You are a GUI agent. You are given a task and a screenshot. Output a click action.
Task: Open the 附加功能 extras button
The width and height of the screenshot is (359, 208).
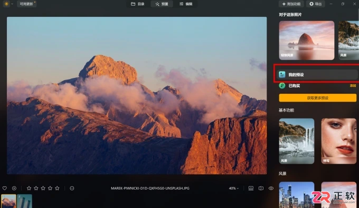pos(291,4)
